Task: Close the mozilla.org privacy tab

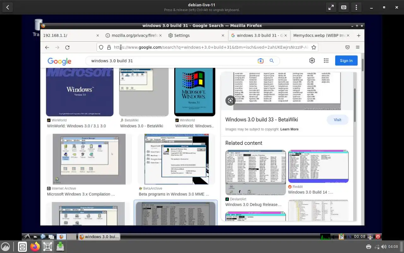Action: (160, 35)
